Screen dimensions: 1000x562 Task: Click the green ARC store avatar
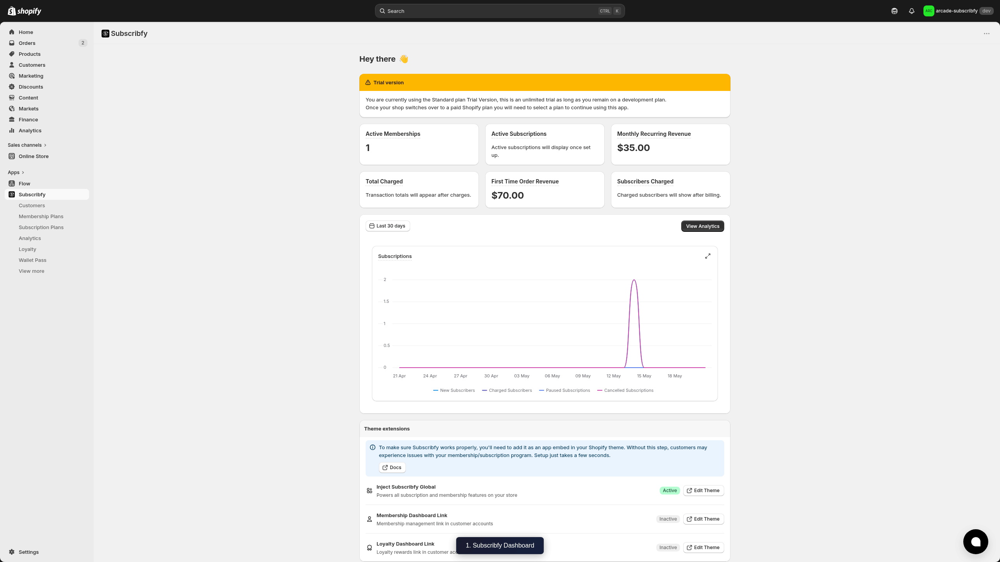929,11
